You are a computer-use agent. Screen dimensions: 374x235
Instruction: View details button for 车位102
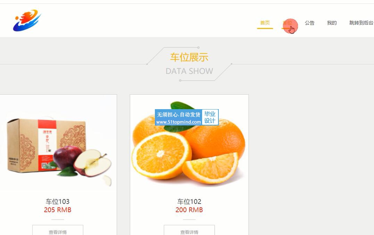(189, 230)
